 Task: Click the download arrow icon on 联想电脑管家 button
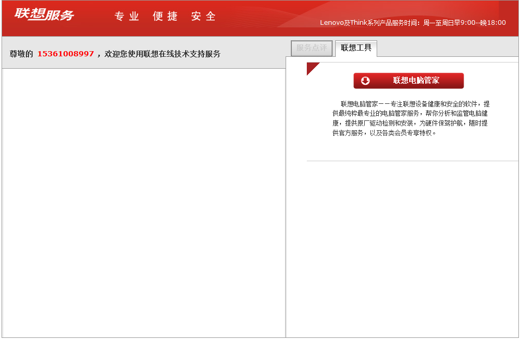tap(365, 81)
